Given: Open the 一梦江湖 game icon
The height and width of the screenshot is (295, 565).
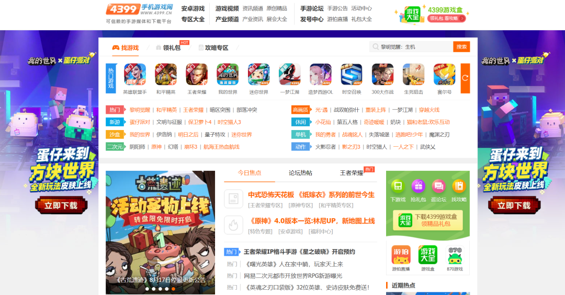Looking at the screenshot, I should tap(290, 75).
